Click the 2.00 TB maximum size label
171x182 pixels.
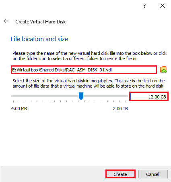pos(120,109)
